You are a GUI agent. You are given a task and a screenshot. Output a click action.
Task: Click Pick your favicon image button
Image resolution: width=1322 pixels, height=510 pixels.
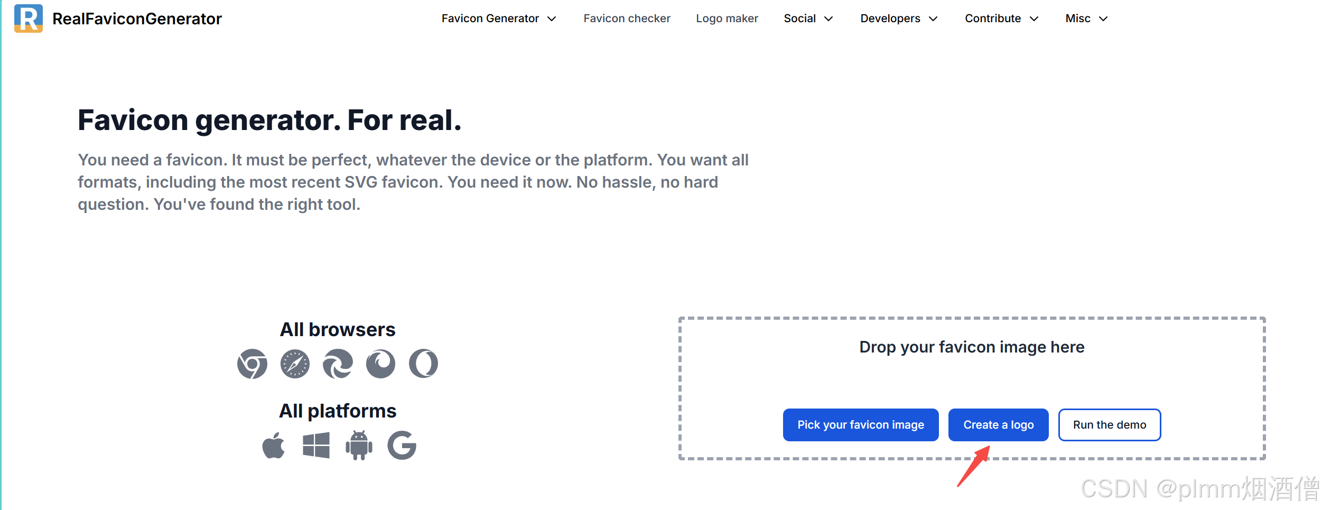tap(861, 425)
